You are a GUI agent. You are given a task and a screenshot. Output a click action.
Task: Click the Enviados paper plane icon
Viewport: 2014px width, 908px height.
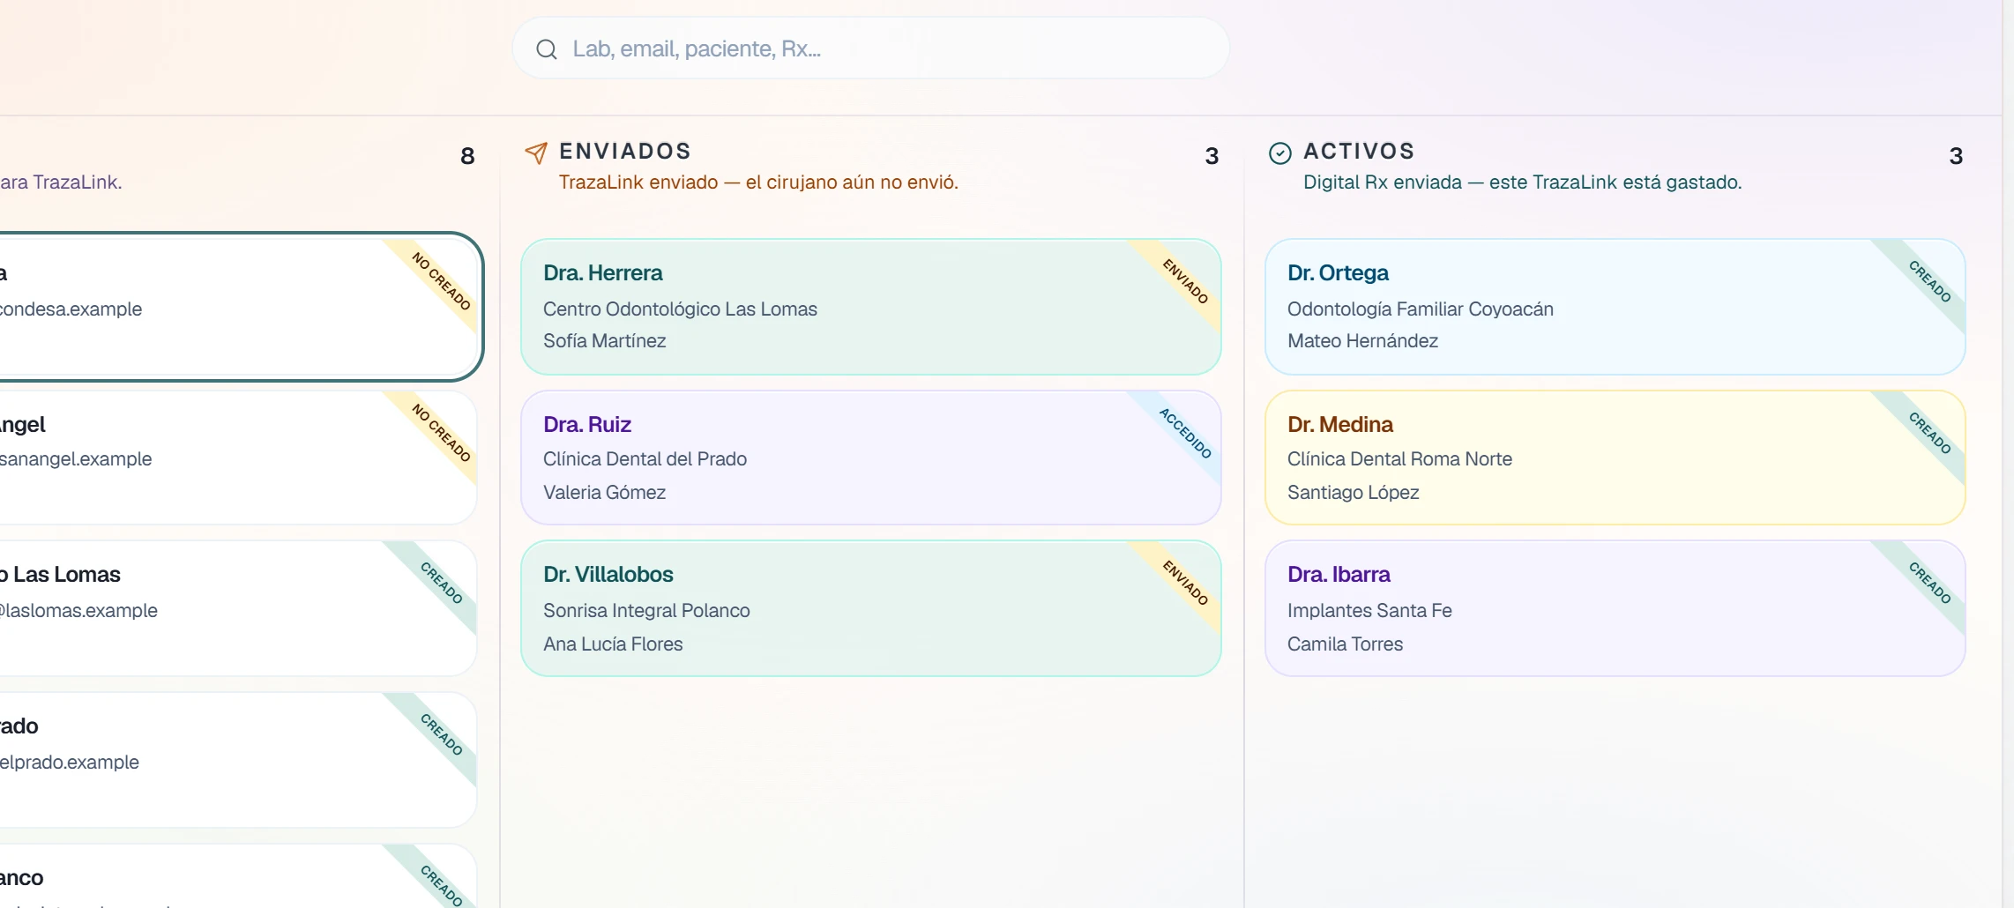[x=536, y=153]
